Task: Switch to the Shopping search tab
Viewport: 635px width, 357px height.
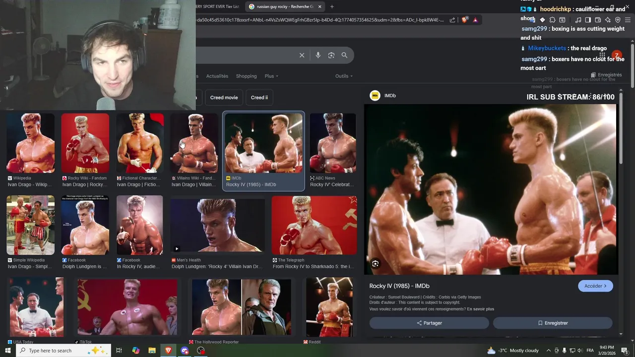Action: (x=246, y=76)
